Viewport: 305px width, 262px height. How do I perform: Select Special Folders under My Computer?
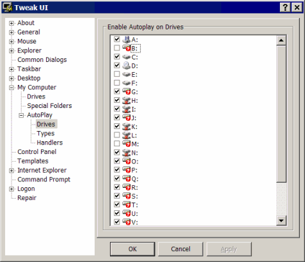pos(49,106)
